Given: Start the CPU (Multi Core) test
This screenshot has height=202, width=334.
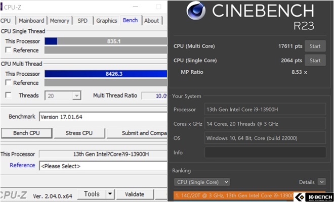Looking at the screenshot, I should [x=315, y=46].
